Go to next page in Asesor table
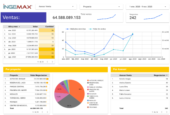 (x=166, y=112)
